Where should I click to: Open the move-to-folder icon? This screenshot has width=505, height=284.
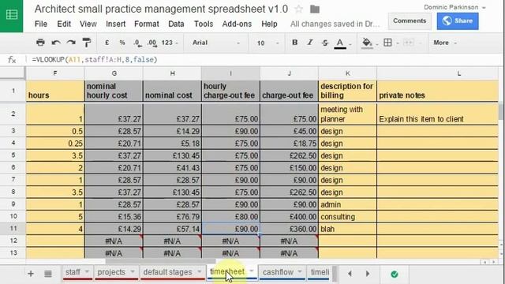point(315,9)
